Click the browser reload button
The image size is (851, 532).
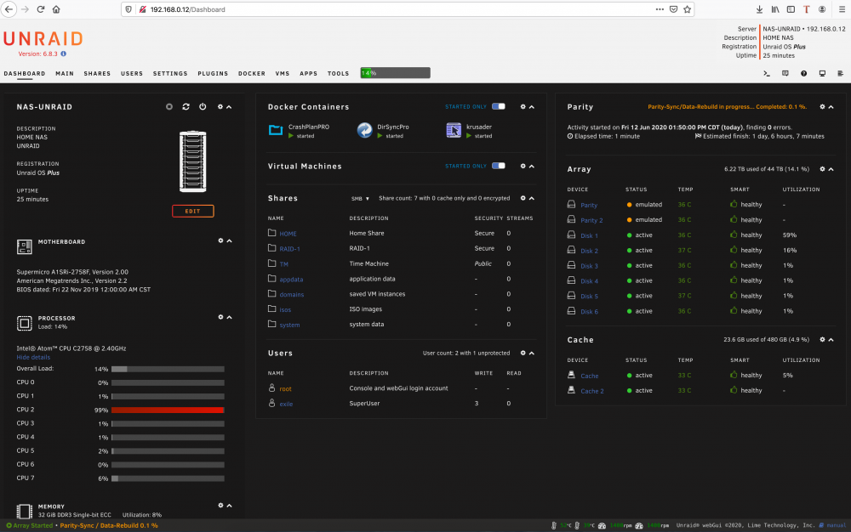pos(41,9)
